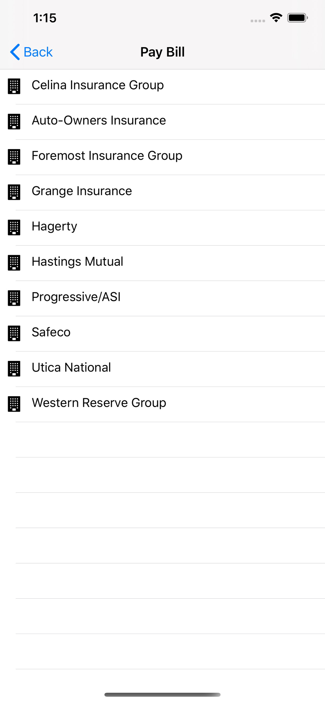
Task: Tap the building icon beside Utica National
Action: point(14,369)
